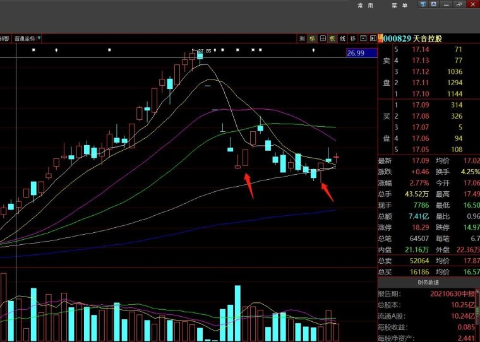Click the info marker above 27.85 peak

click(x=215, y=50)
